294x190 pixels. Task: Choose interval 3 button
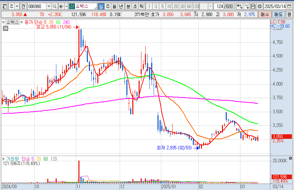tap(156, 7)
